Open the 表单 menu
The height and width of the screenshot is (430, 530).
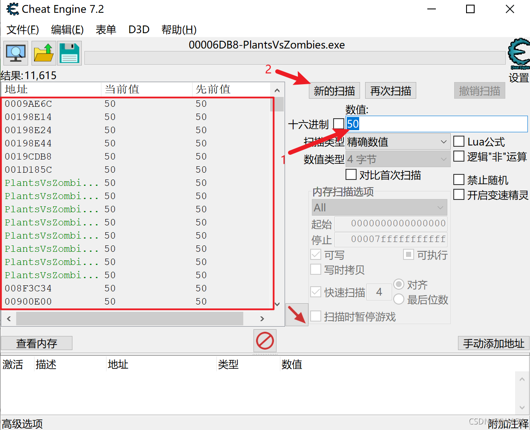[x=106, y=30]
